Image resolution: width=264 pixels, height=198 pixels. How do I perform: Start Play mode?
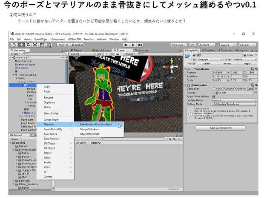pyautogui.click(x=126, y=45)
